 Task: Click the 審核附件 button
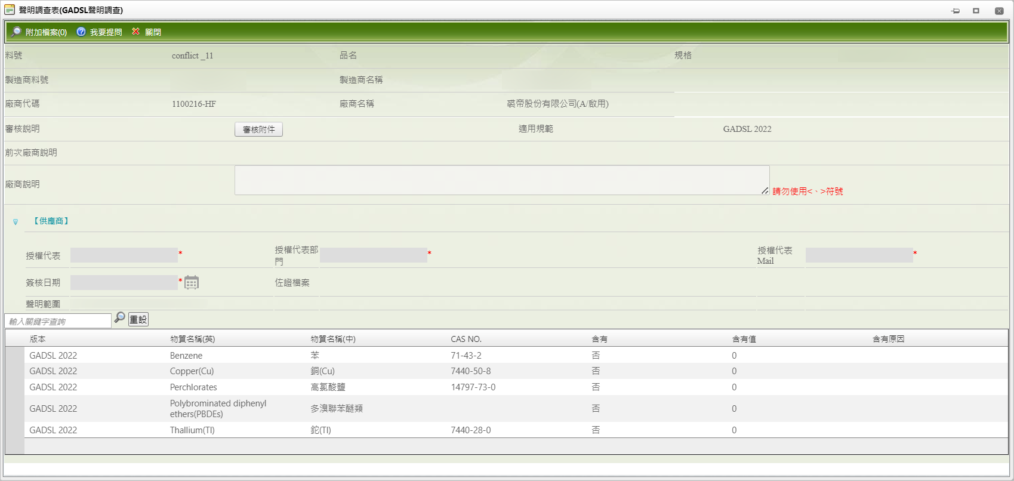pyautogui.click(x=258, y=129)
